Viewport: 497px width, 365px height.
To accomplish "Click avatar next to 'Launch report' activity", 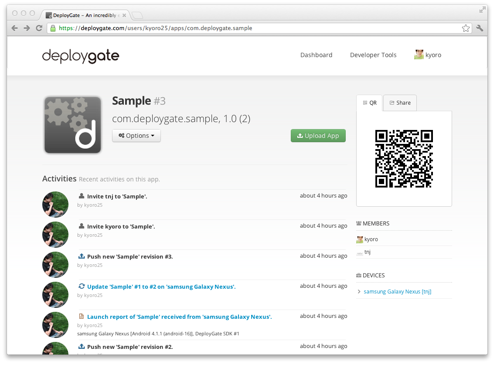I will point(55,325).
